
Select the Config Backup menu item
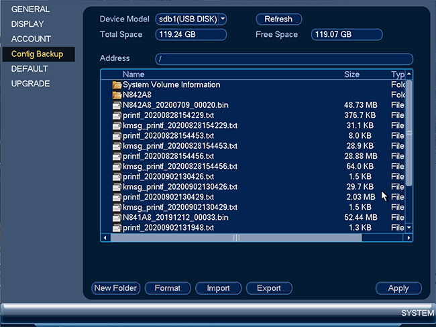[39, 54]
